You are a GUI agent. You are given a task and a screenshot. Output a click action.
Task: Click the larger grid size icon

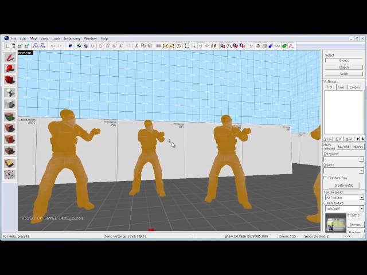(27, 46)
